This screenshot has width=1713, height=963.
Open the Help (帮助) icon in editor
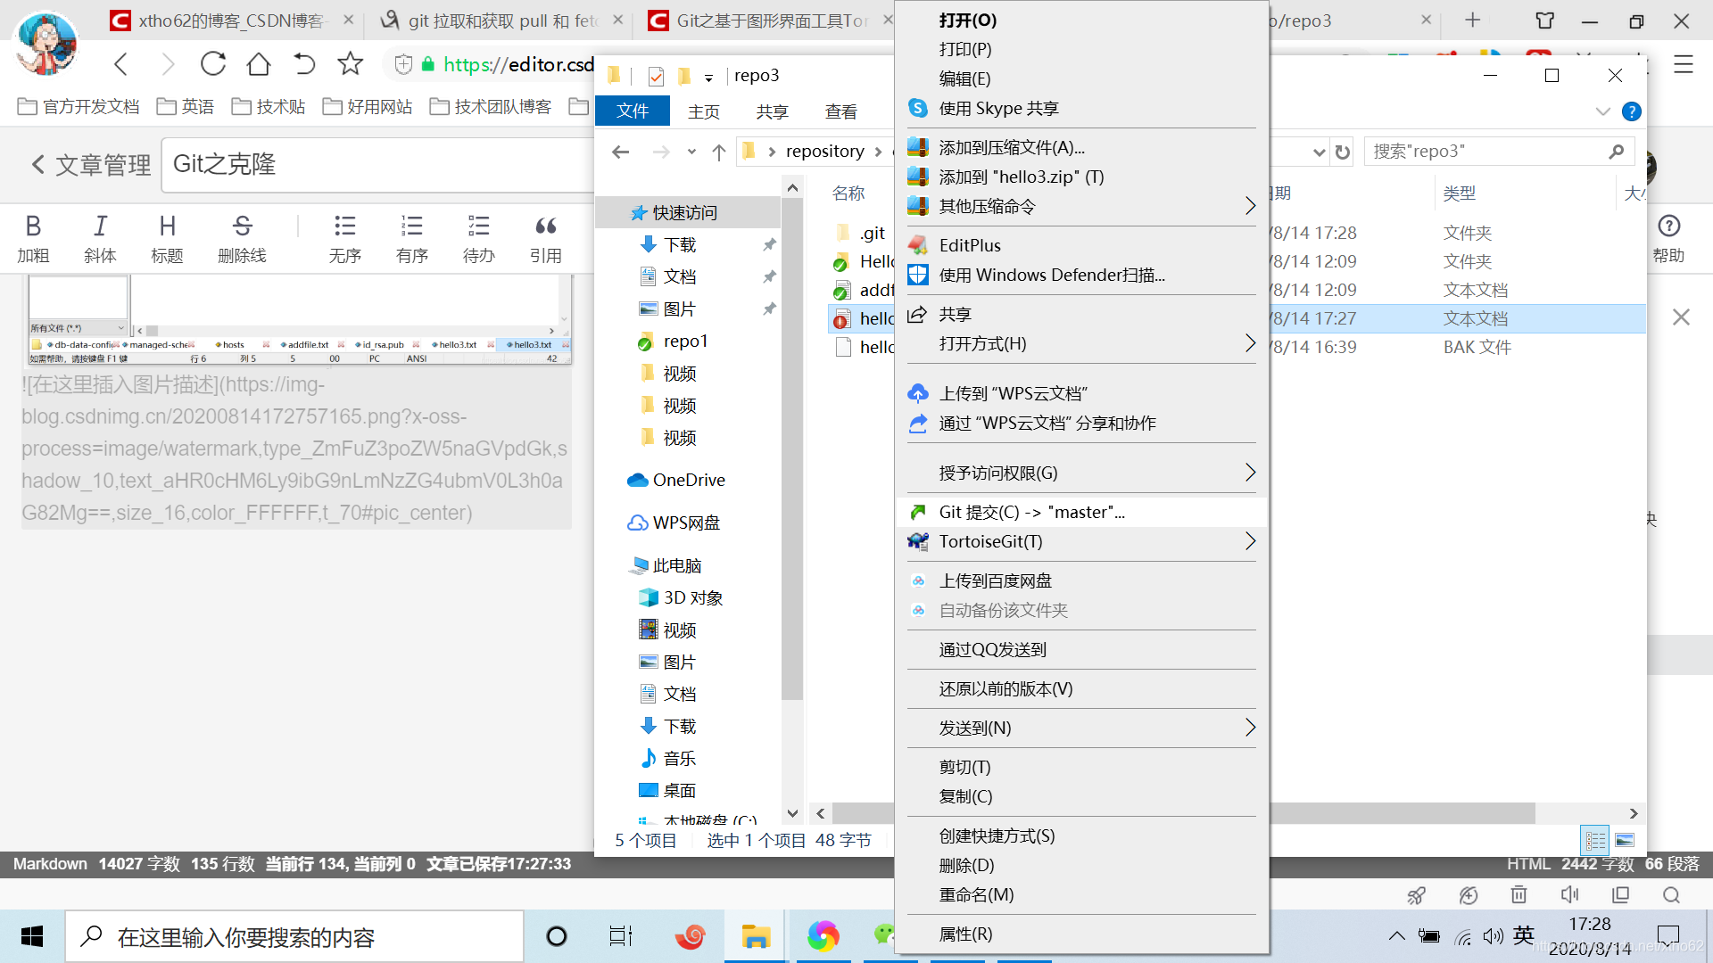1668,238
